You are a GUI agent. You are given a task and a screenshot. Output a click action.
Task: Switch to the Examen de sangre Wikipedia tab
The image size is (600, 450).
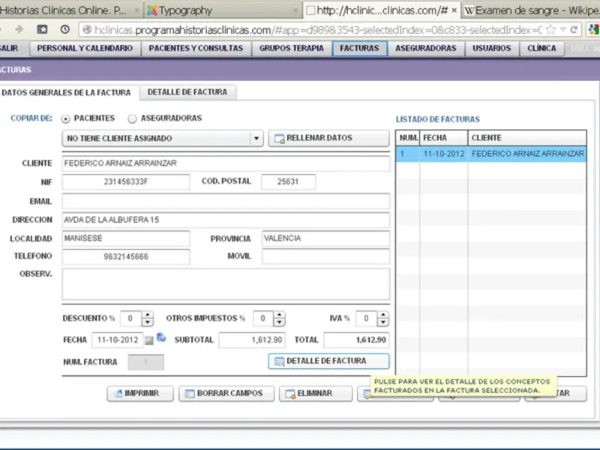(532, 10)
